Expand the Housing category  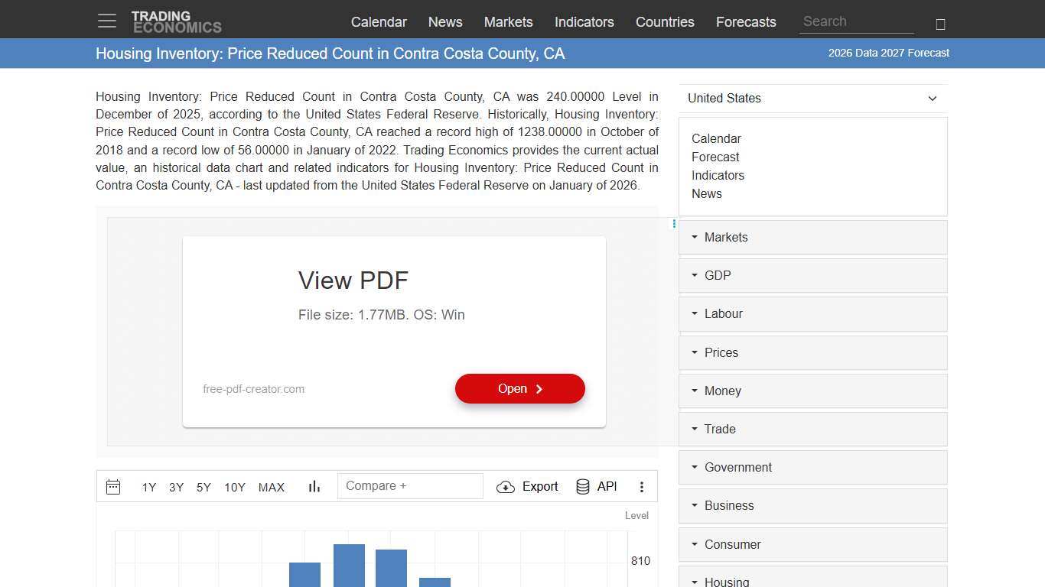coord(727,581)
